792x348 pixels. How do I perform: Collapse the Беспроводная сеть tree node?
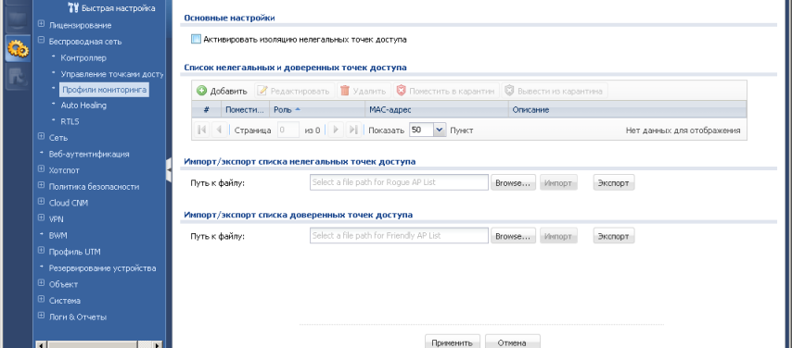(42, 41)
